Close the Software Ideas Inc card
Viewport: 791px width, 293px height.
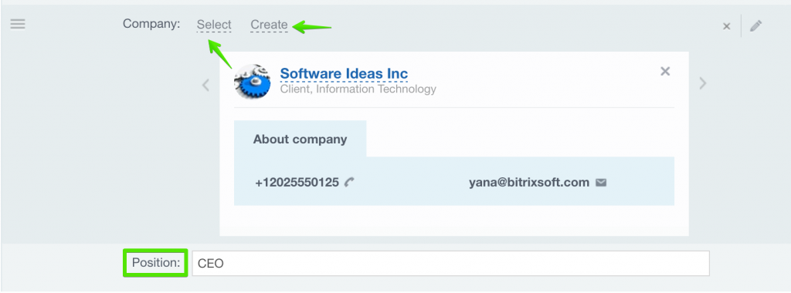(665, 72)
